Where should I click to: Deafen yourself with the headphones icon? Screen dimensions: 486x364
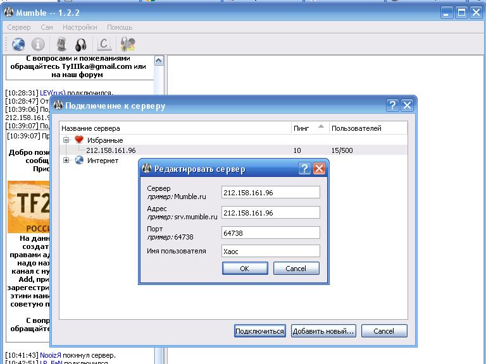point(81,44)
